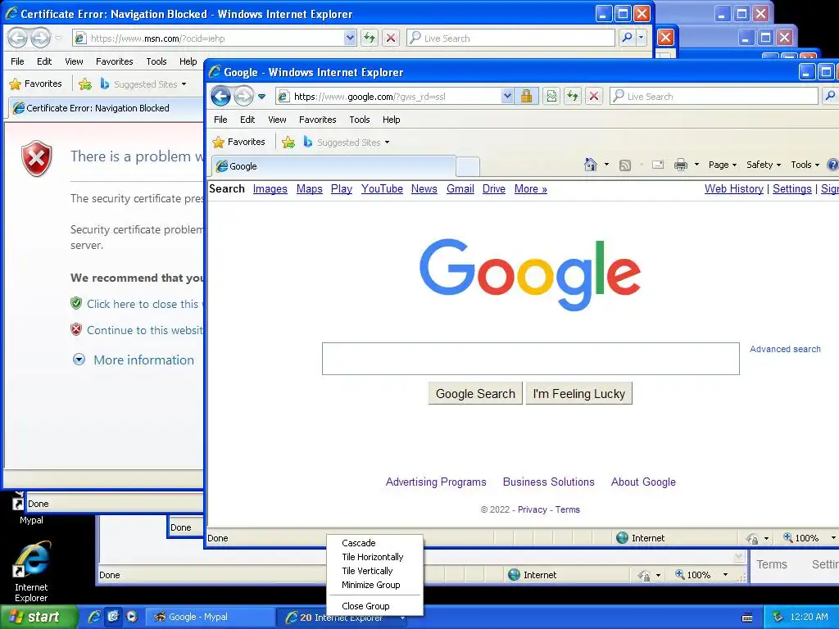The width and height of the screenshot is (839, 629).
Task: Click the Favorites star in the Certificate Error window
Action: [x=36, y=84]
